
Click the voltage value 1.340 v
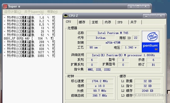[131, 48]
